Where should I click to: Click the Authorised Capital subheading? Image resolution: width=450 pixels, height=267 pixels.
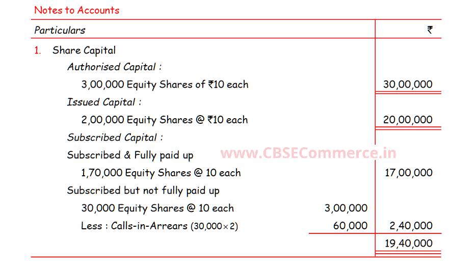click(114, 67)
